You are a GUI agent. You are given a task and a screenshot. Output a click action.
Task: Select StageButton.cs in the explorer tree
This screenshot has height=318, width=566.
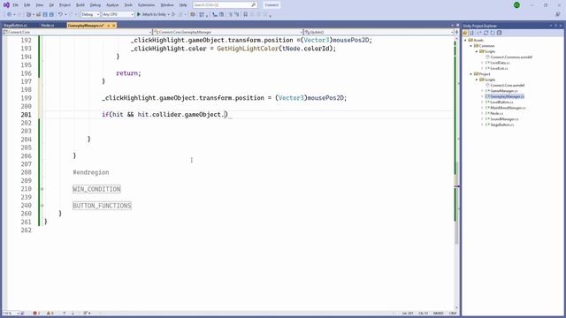click(501, 125)
